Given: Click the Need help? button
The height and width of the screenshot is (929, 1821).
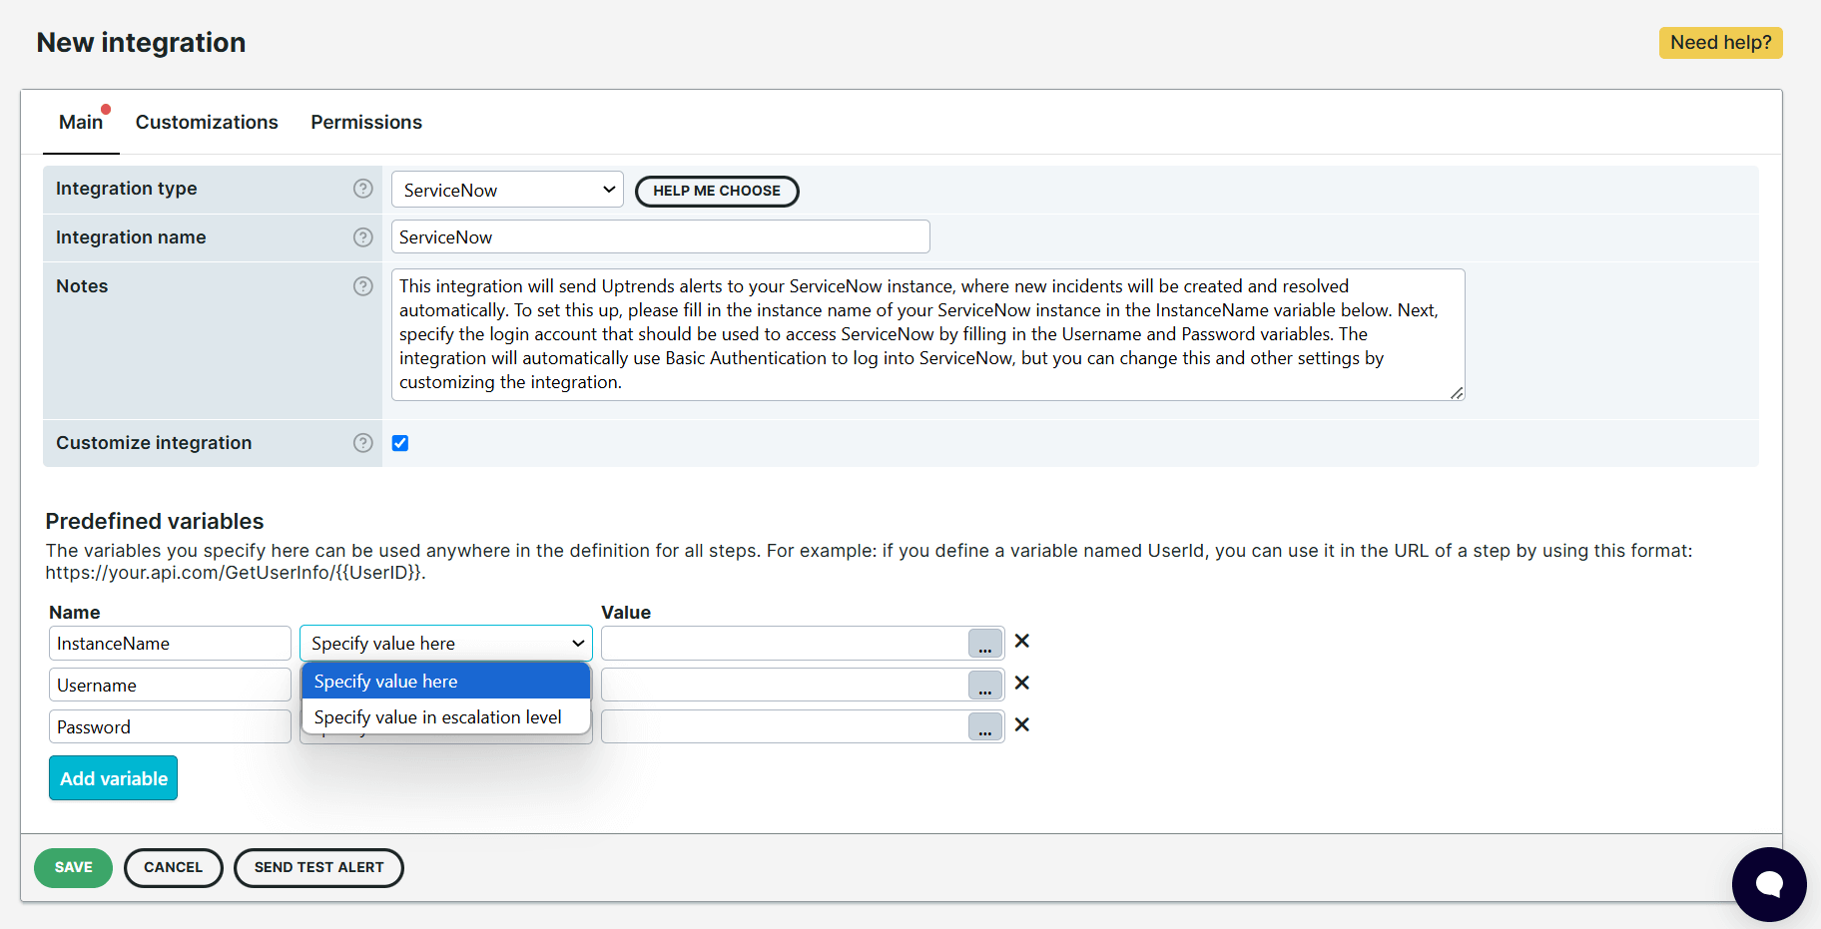Looking at the screenshot, I should [x=1720, y=43].
